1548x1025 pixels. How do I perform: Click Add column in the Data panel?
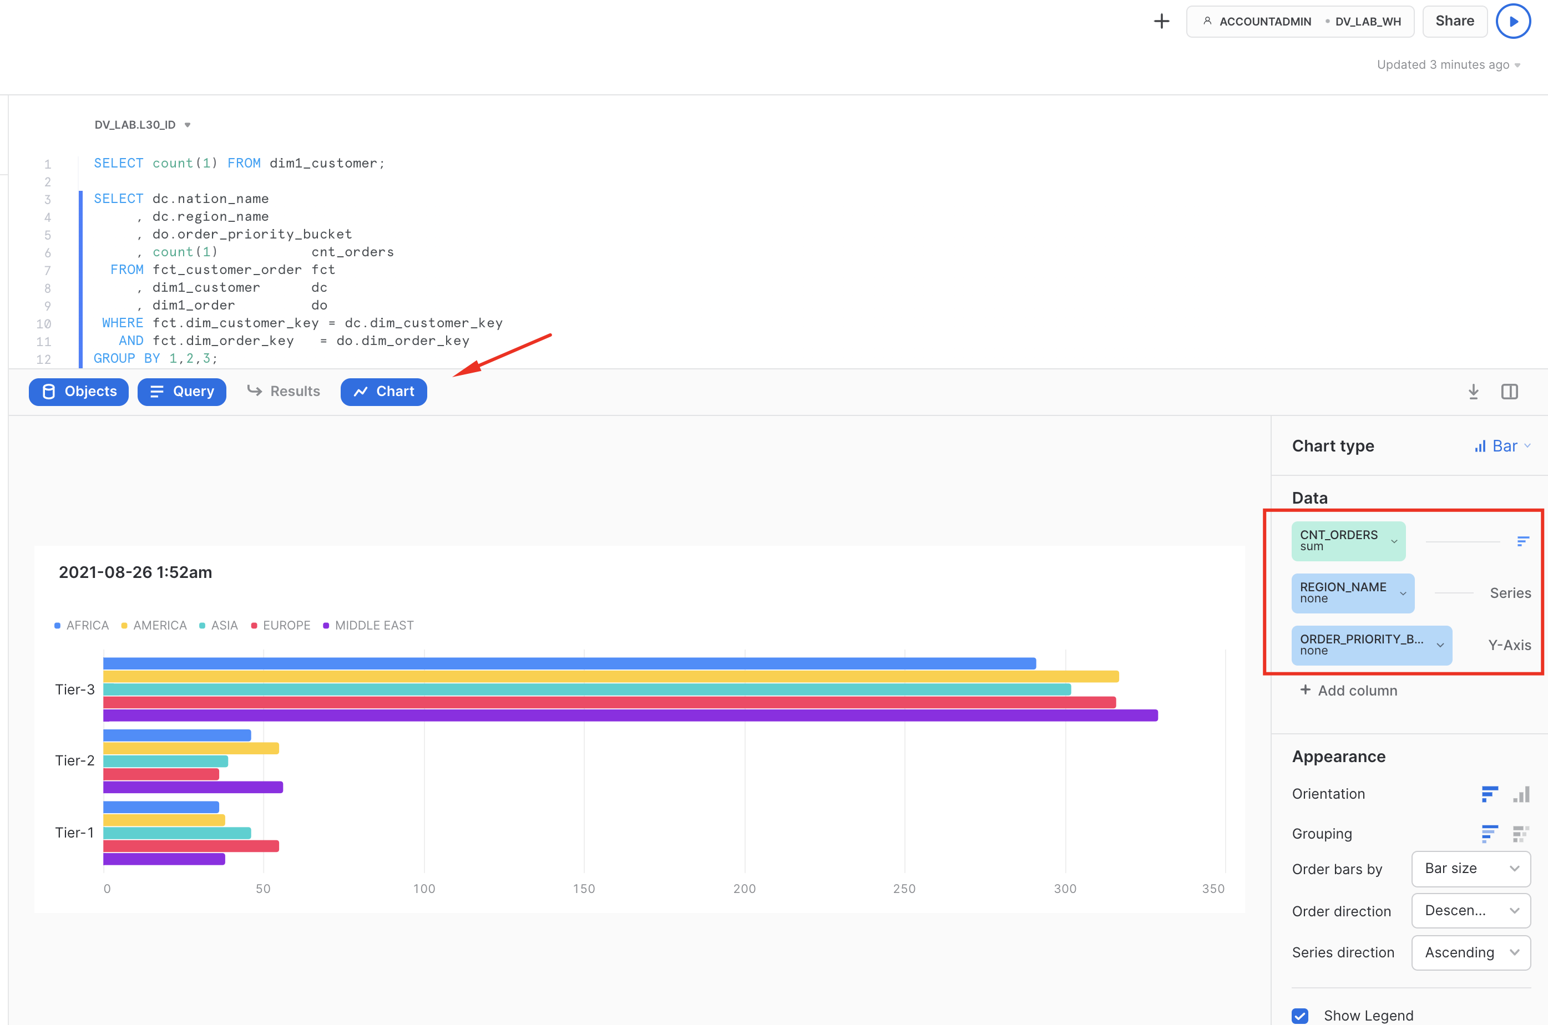click(x=1348, y=691)
